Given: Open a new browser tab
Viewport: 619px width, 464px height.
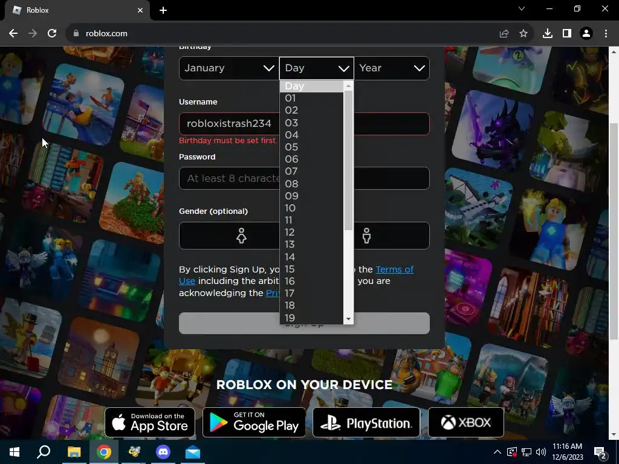Looking at the screenshot, I should [x=163, y=10].
